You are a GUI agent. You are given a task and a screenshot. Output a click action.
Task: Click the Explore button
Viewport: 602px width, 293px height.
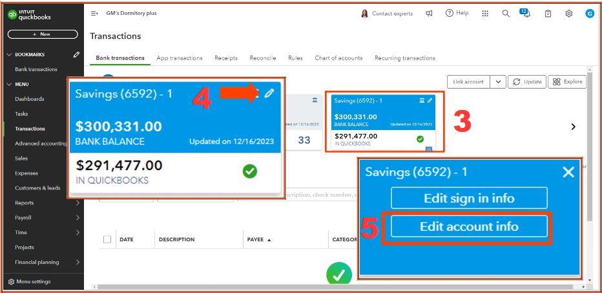click(567, 82)
